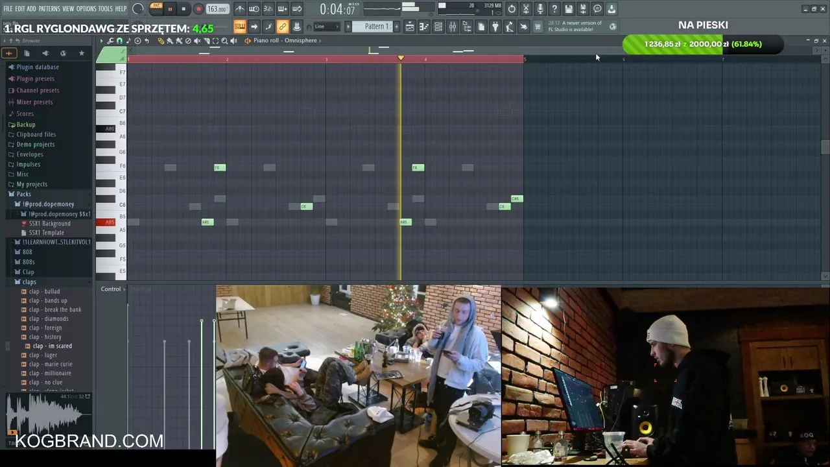
Task: Open the Line snap dropdown
Action: [x=327, y=27]
